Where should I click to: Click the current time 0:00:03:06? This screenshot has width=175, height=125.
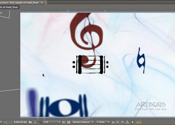(20, 122)
